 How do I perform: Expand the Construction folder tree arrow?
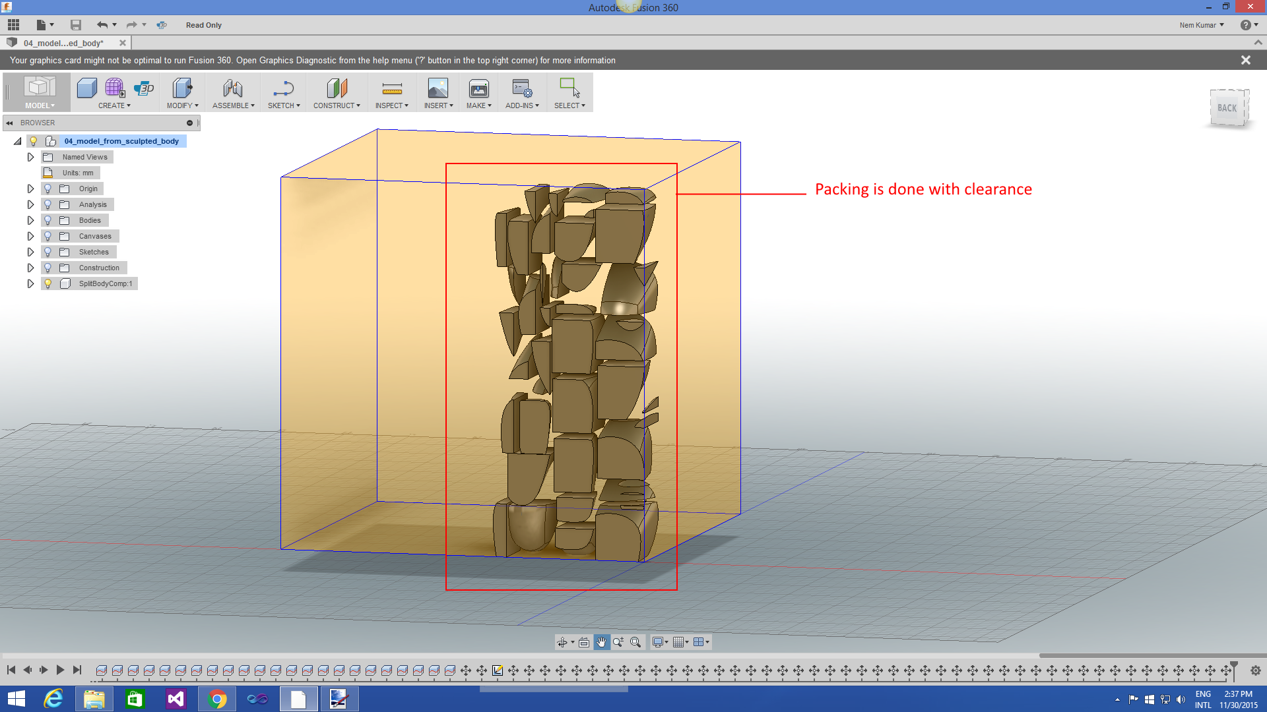coord(30,268)
